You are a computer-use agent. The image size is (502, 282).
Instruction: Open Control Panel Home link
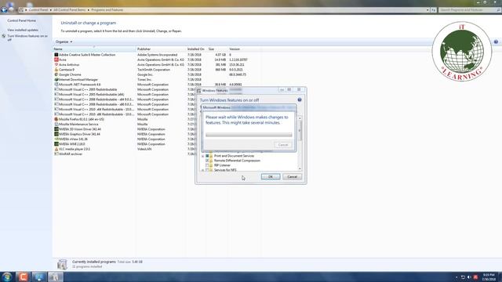click(22, 20)
